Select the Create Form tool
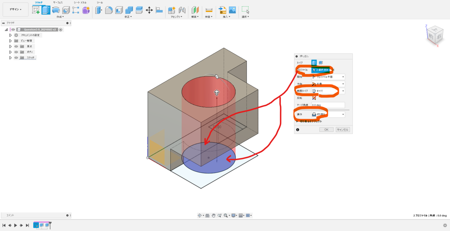Screen dimensions: 450x231 (86, 10)
